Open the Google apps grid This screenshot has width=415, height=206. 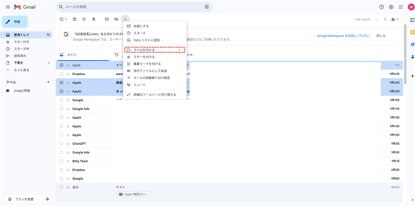[x=401, y=7]
